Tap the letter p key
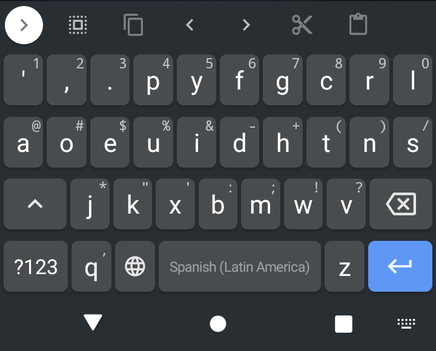The width and height of the screenshot is (436, 351). pos(153,80)
